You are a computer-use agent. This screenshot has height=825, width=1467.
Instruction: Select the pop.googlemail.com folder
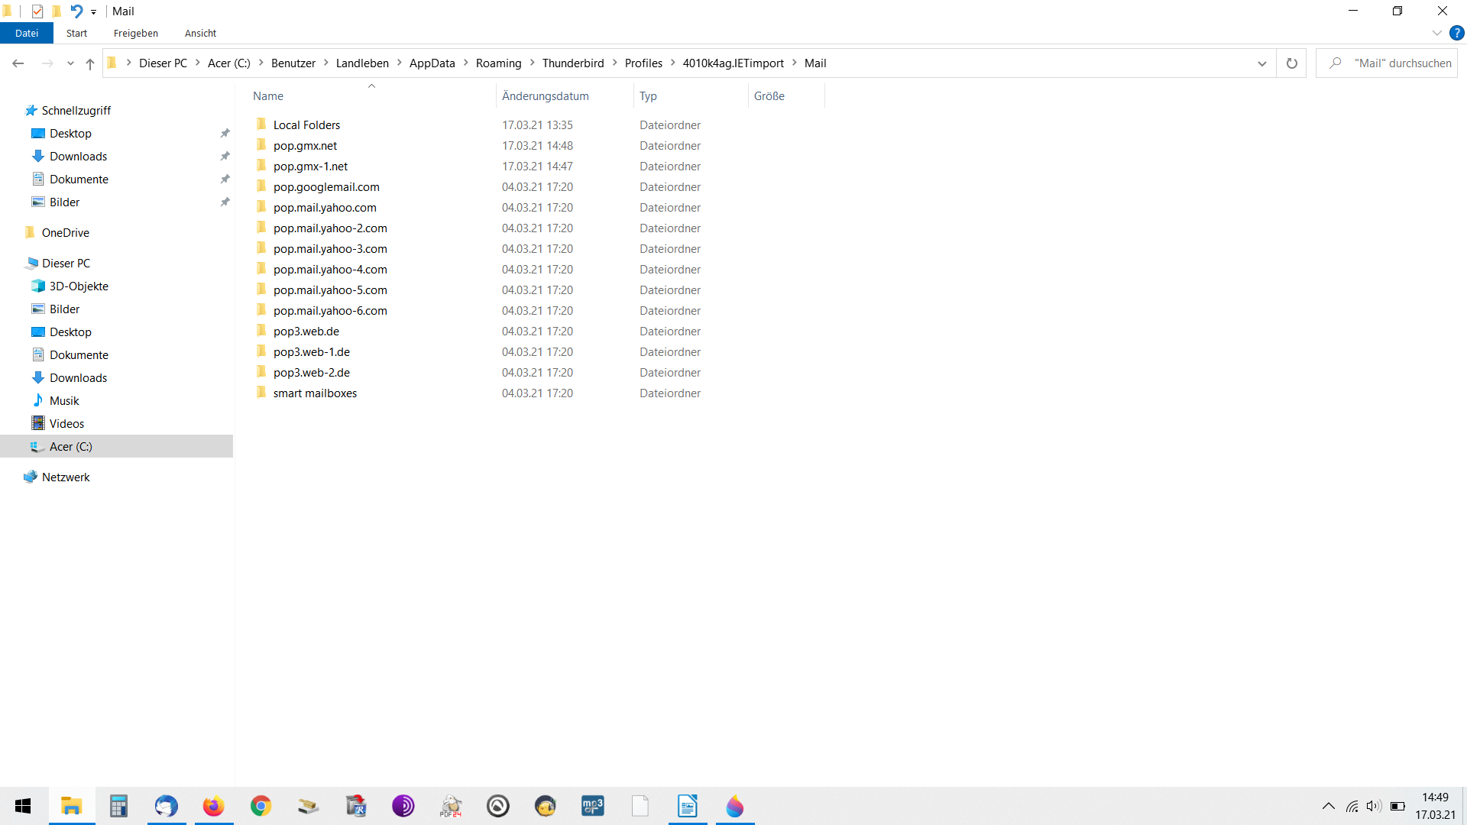click(x=326, y=187)
